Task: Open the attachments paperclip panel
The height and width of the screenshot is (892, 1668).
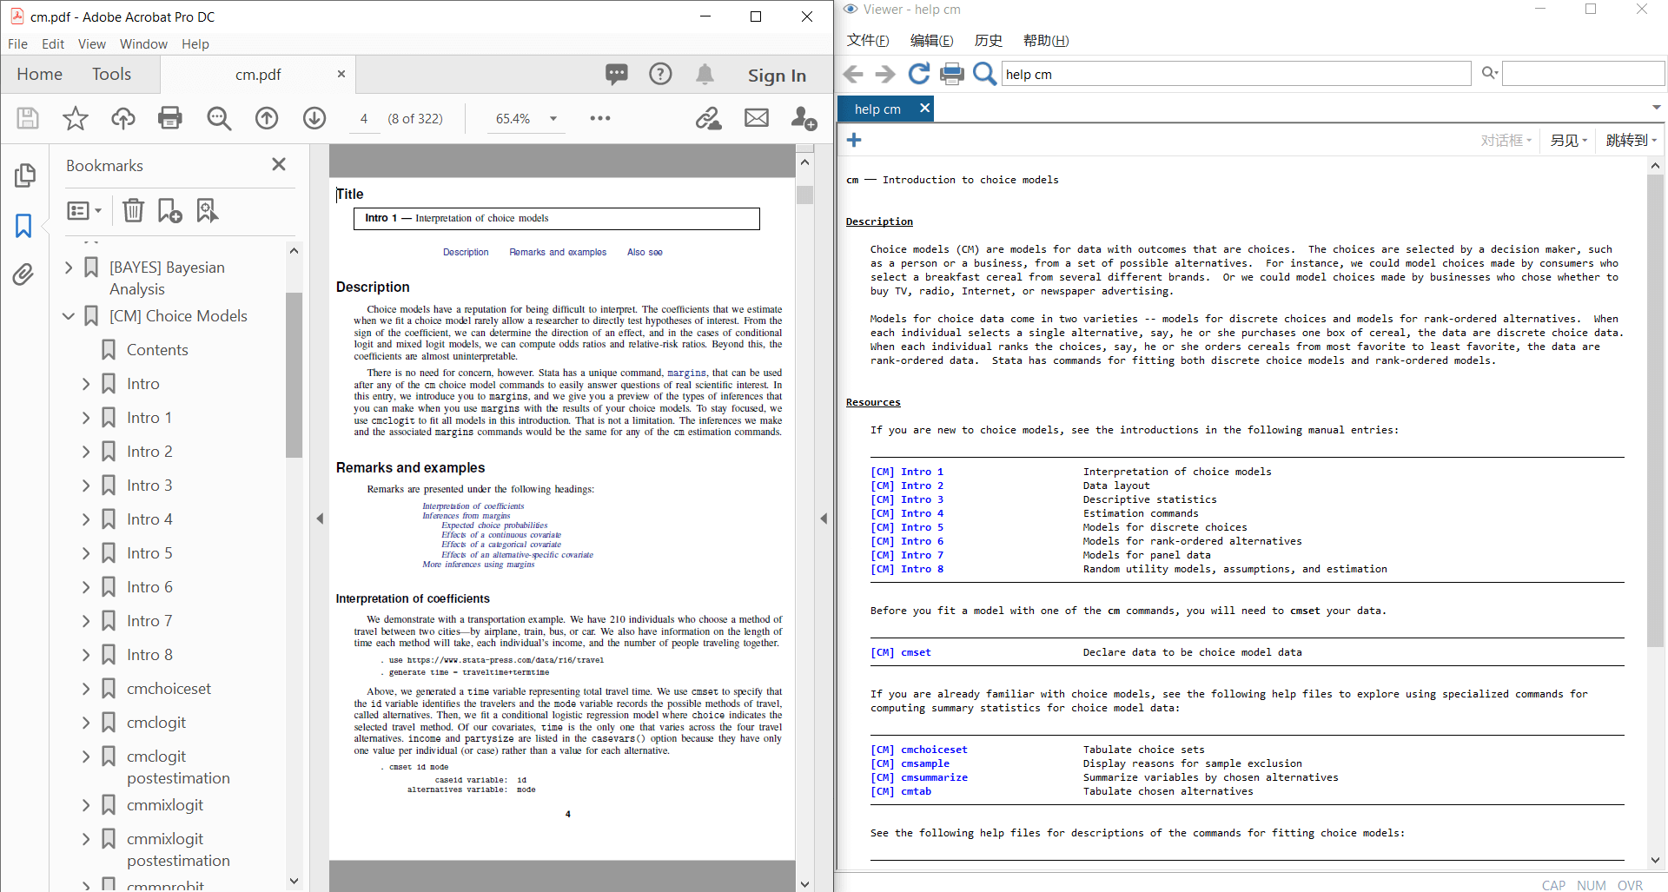Action: (23, 275)
